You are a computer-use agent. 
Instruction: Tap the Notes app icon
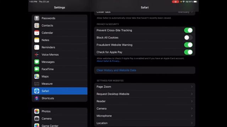coord(37,40)
